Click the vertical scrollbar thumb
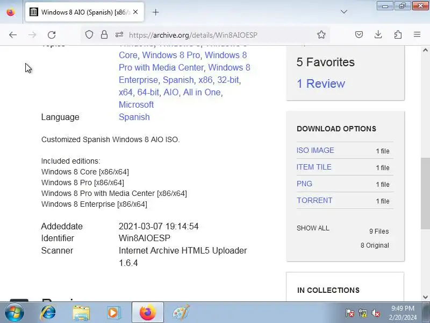 point(425,193)
